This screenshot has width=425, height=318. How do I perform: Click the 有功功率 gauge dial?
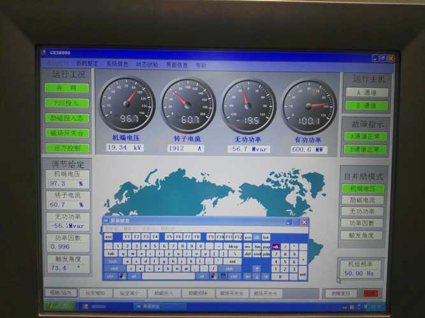[x=308, y=104]
